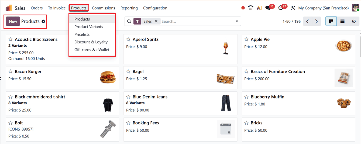This screenshot has width=361, height=144.
Task: Switch to list view
Action: click(342, 21)
